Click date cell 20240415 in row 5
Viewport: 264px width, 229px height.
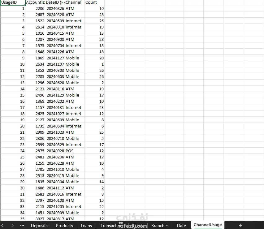pos(55,33)
